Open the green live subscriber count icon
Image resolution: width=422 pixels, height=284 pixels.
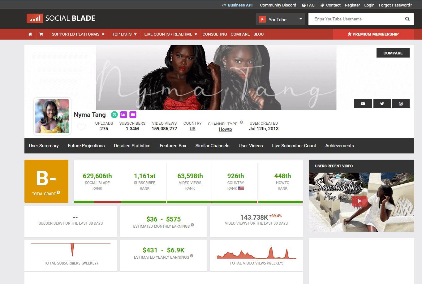(x=114, y=114)
